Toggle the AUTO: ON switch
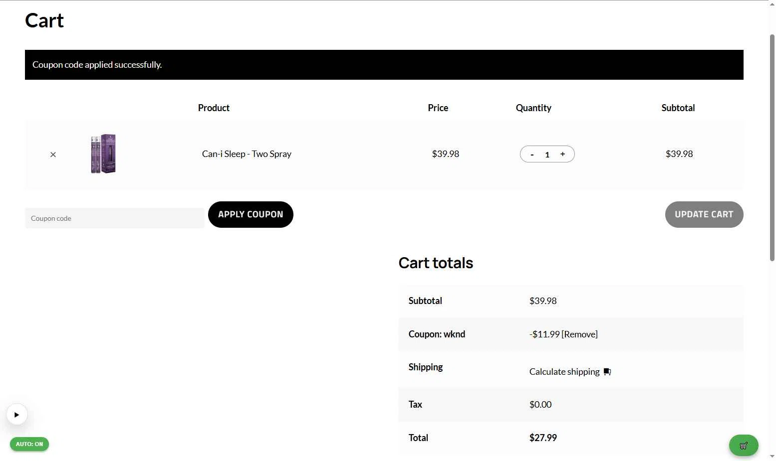The image size is (776, 461). coord(29,444)
